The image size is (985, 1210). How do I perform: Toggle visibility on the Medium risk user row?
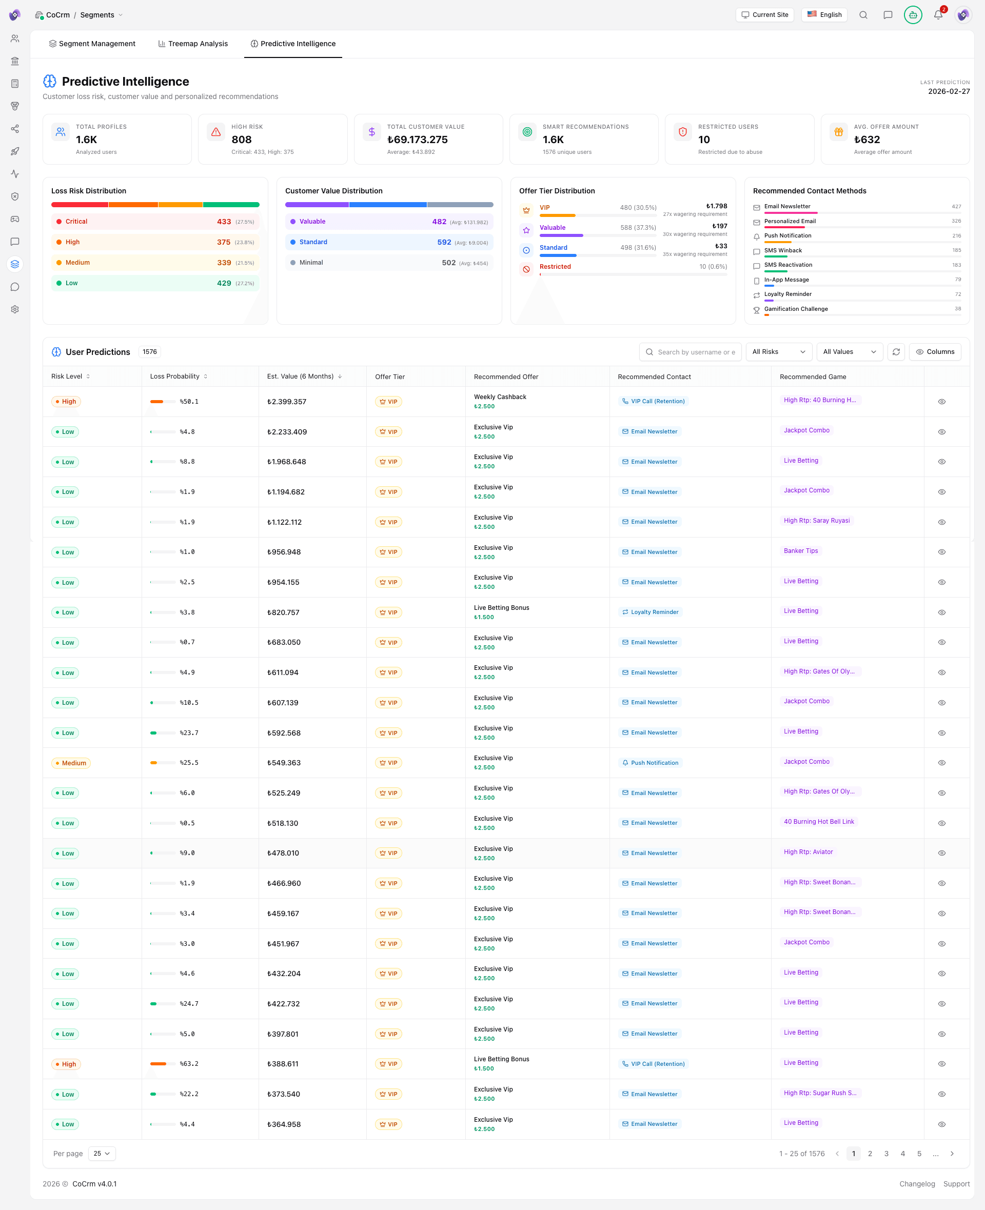942,762
